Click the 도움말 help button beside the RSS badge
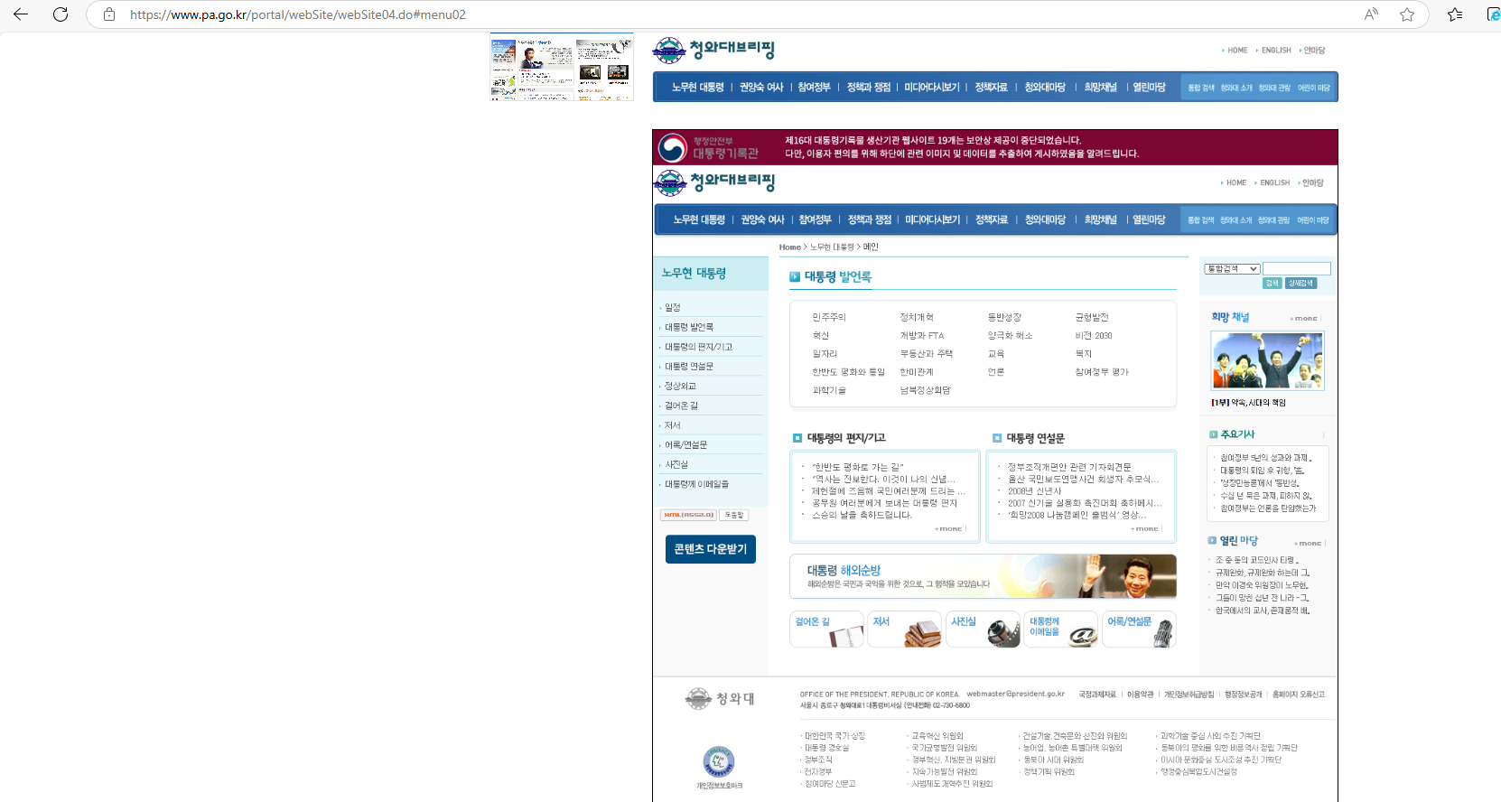 (x=734, y=515)
